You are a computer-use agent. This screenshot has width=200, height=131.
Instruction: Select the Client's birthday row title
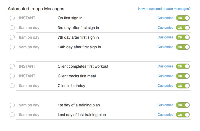coord(71,86)
